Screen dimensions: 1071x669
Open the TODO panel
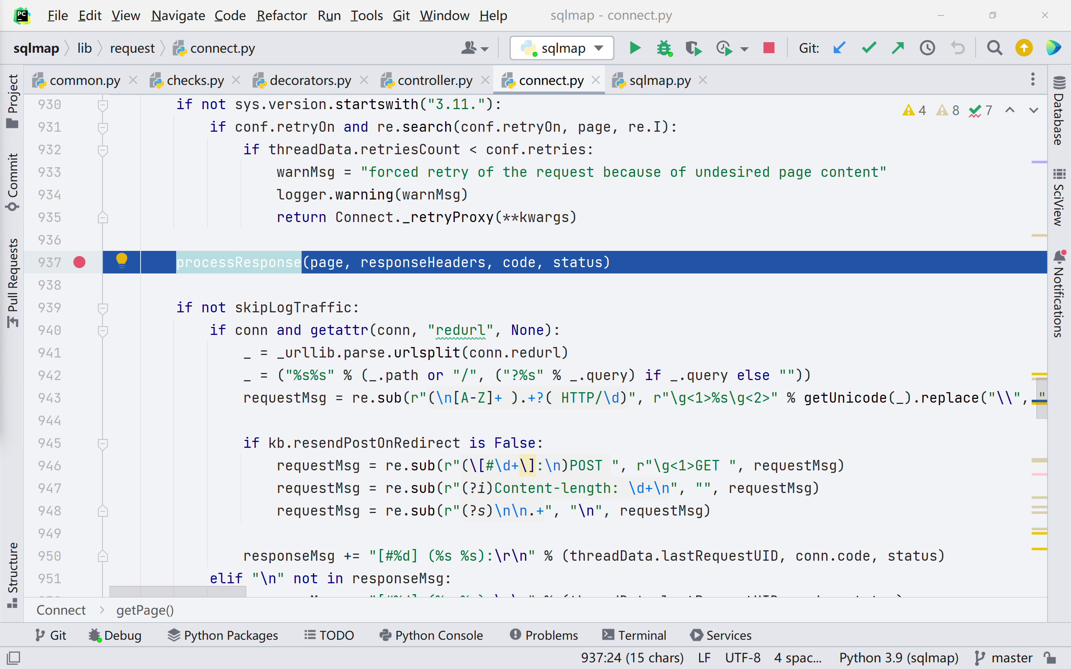(329, 636)
